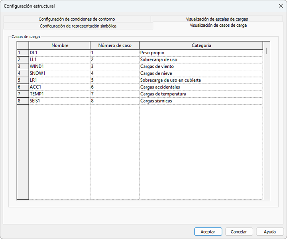This screenshot has height=239, width=287.
Task: Click the Peso propio category cell
Action: 201,53
